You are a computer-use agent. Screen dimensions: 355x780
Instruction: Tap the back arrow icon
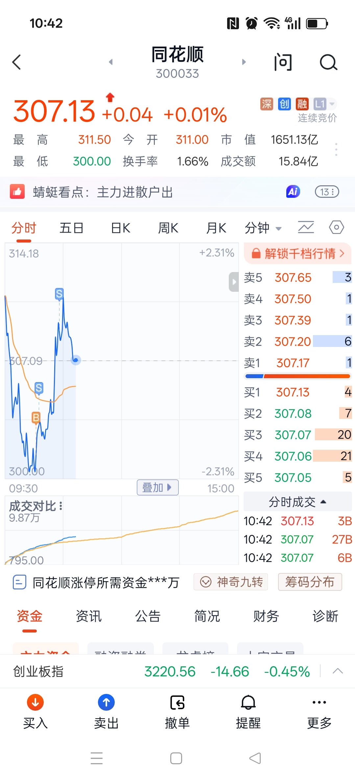coord(17,62)
